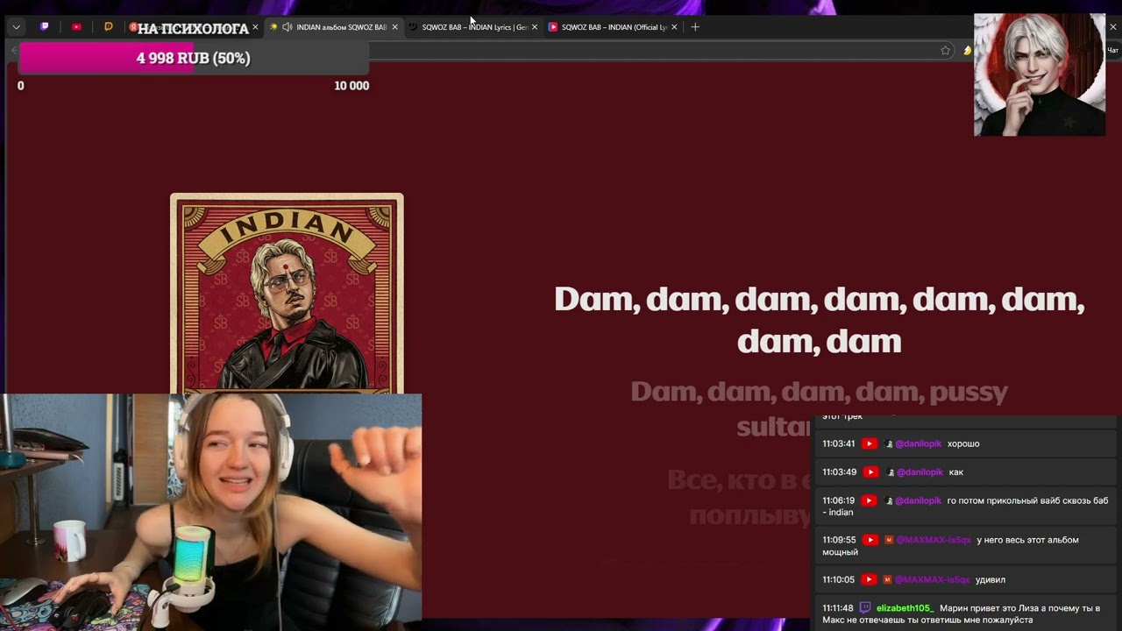1122x631 pixels.
Task: Click the YouTube icon on the 'как' message
Action: 869,472
